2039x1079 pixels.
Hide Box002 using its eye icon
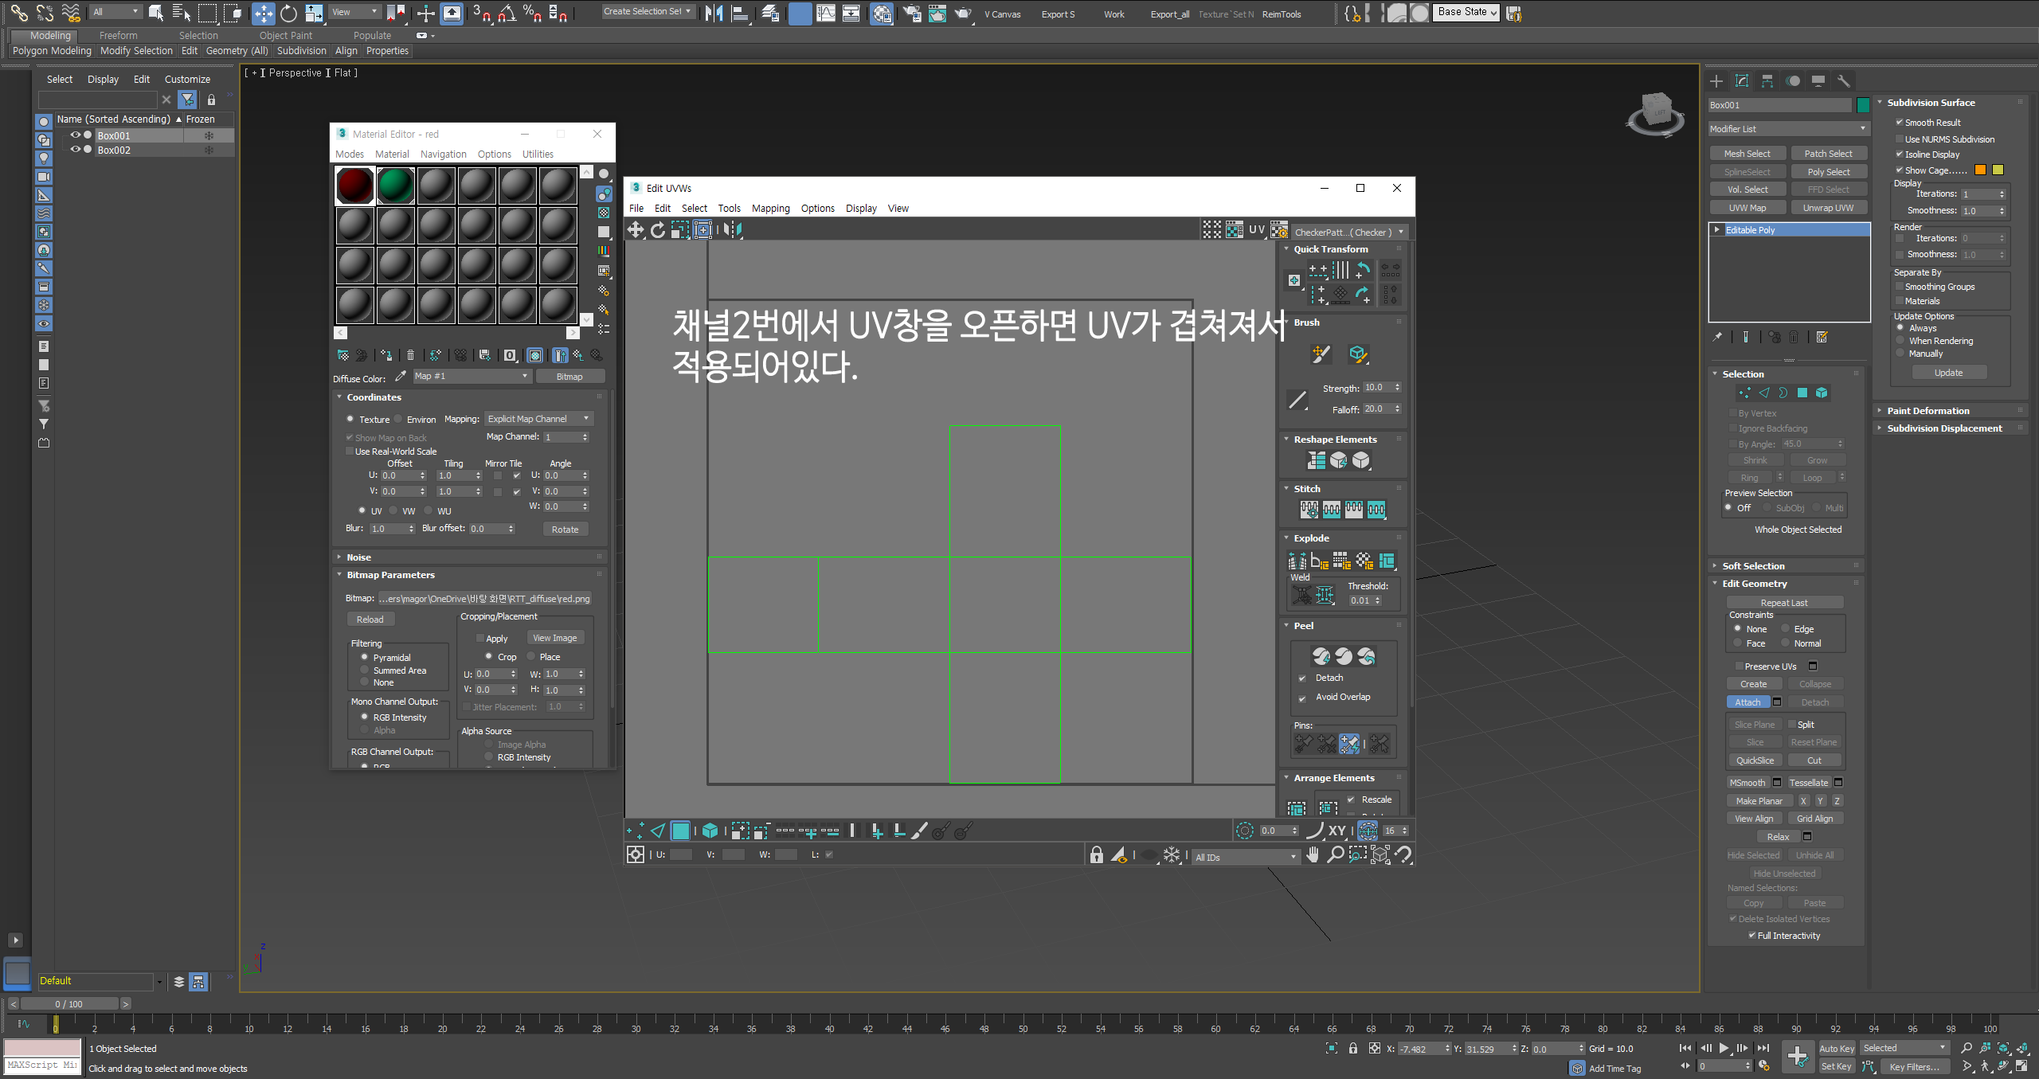tap(76, 150)
